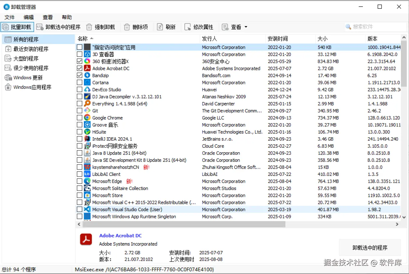Click the Everything 1.4.1.988 app icon

point(87,103)
